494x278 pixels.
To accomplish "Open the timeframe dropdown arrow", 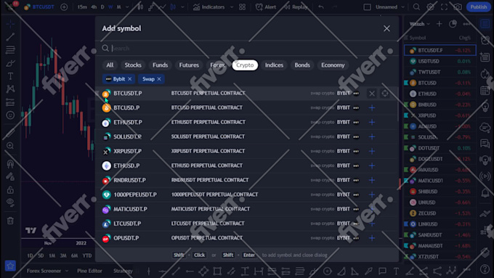I will point(127,7).
